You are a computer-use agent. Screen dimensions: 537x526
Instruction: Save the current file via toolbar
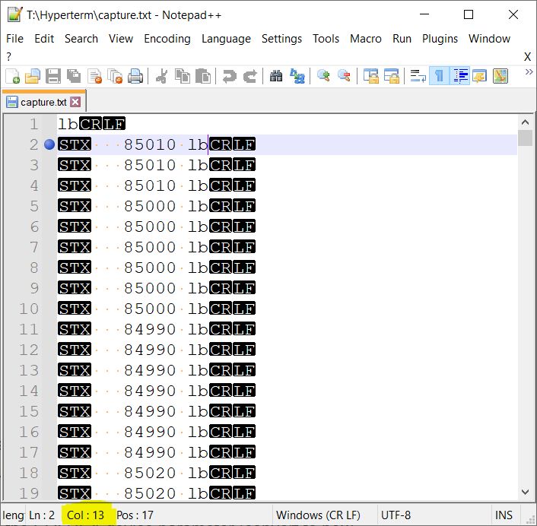[x=53, y=76]
